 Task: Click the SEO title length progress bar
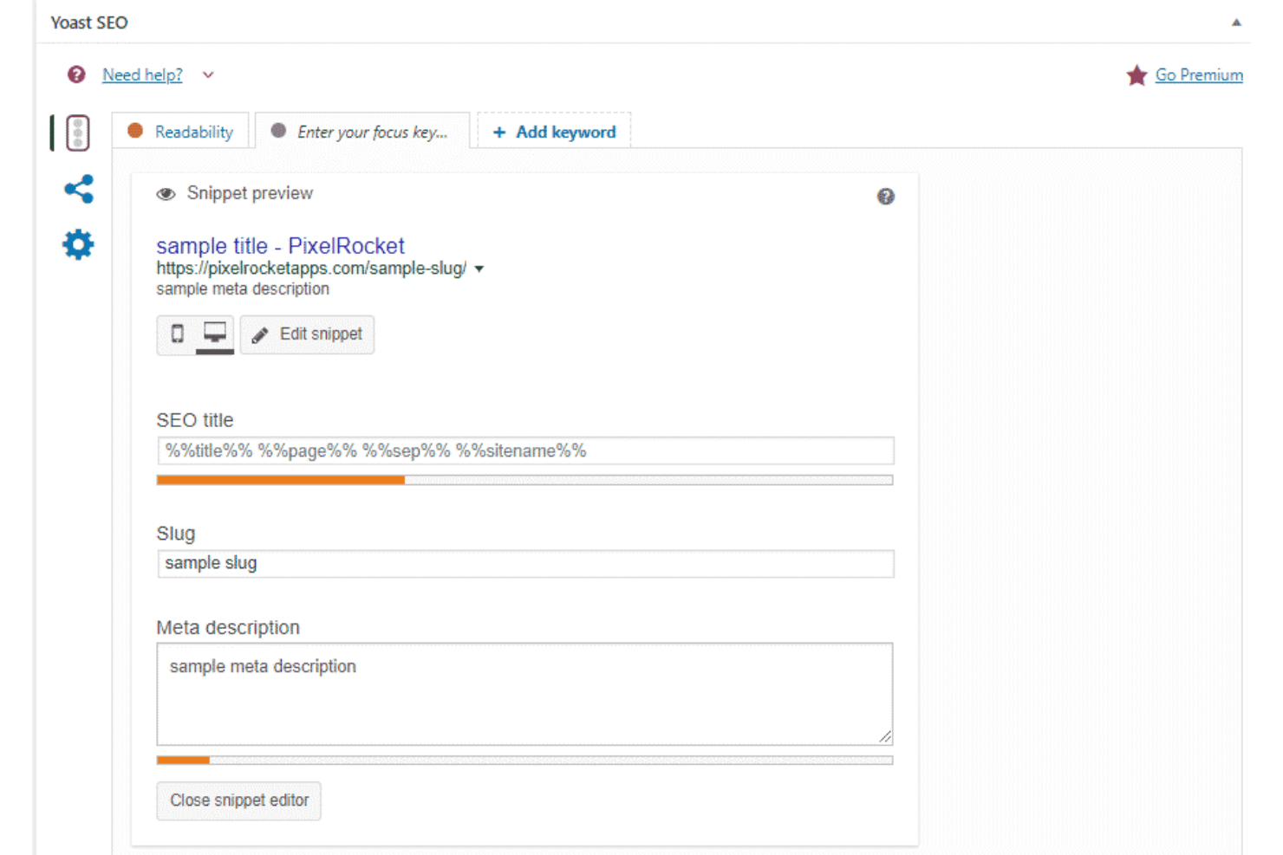[525, 480]
